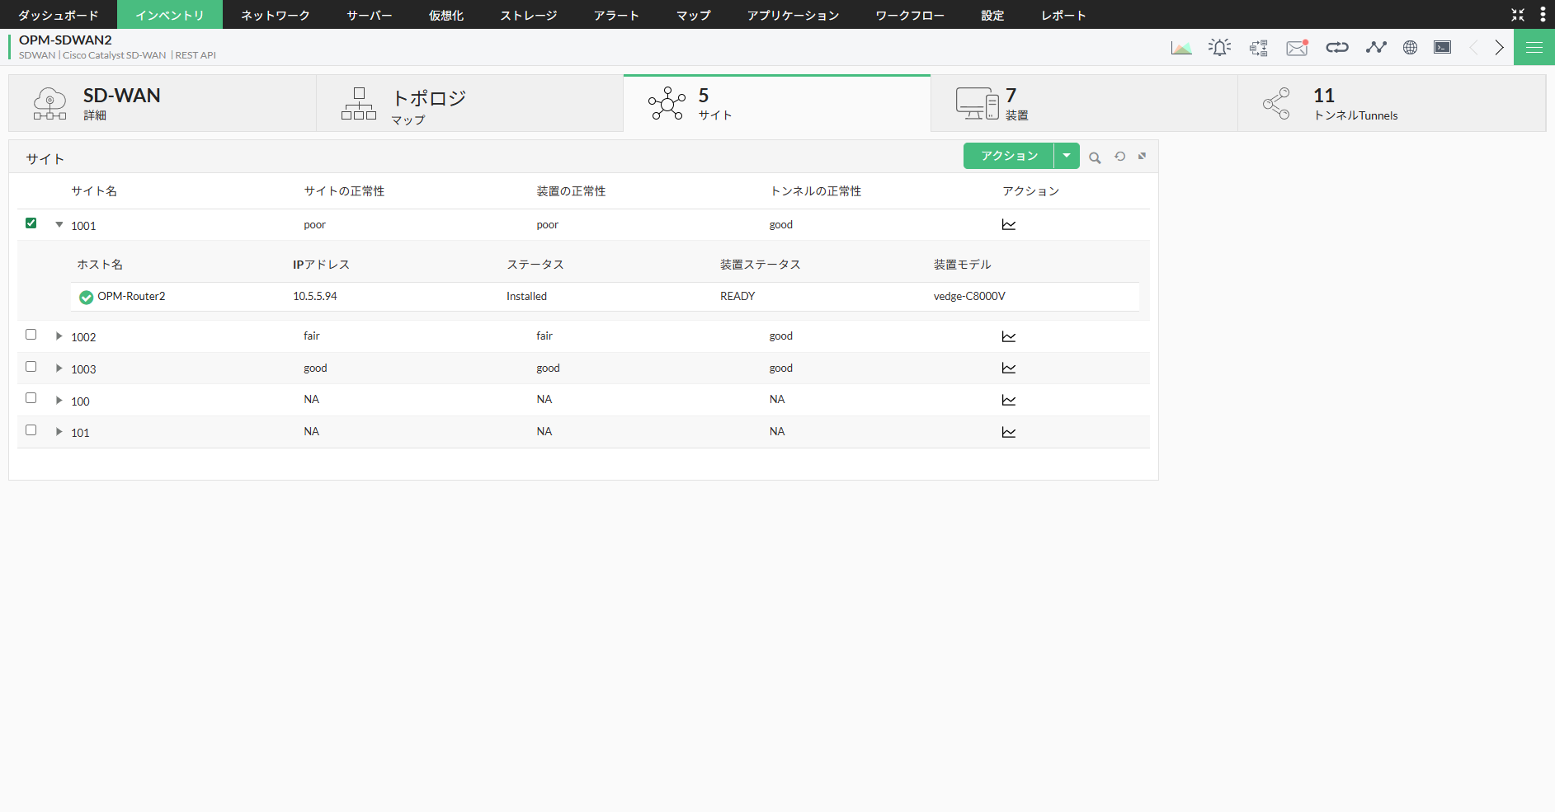Open the インベントリ menu
The image size is (1555, 812).
click(170, 15)
